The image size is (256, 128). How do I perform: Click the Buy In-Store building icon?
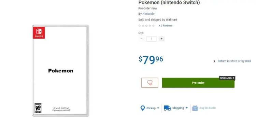tap(195, 108)
